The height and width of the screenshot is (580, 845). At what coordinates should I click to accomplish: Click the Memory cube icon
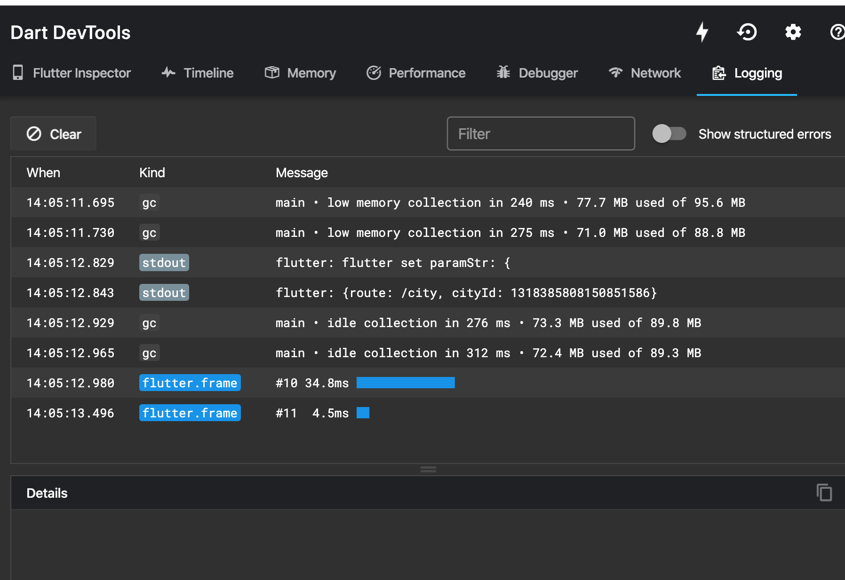[x=272, y=73]
